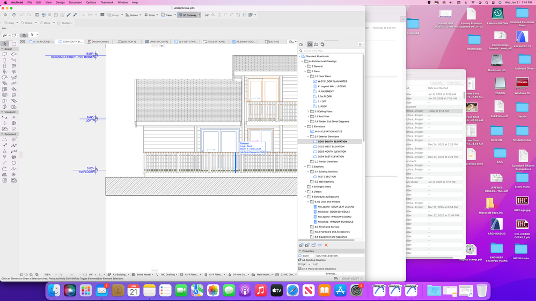This screenshot has width=536, height=301.
Task: Open the View Map navigator icon
Action: 310,44
